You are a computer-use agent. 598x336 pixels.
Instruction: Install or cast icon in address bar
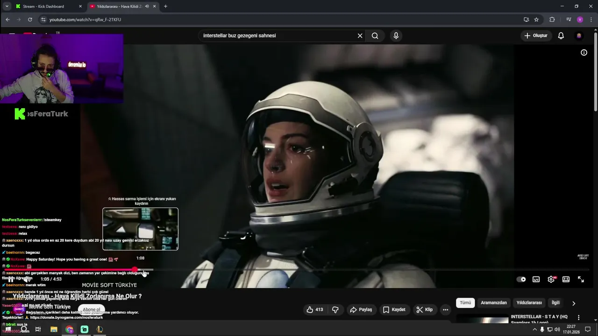coord(526,20)
